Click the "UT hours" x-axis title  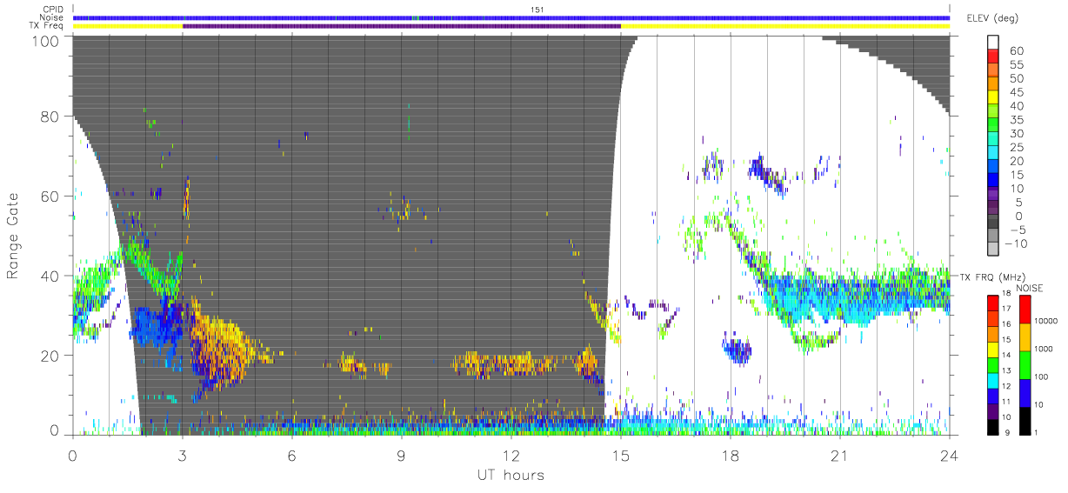[x=511, y=475]
